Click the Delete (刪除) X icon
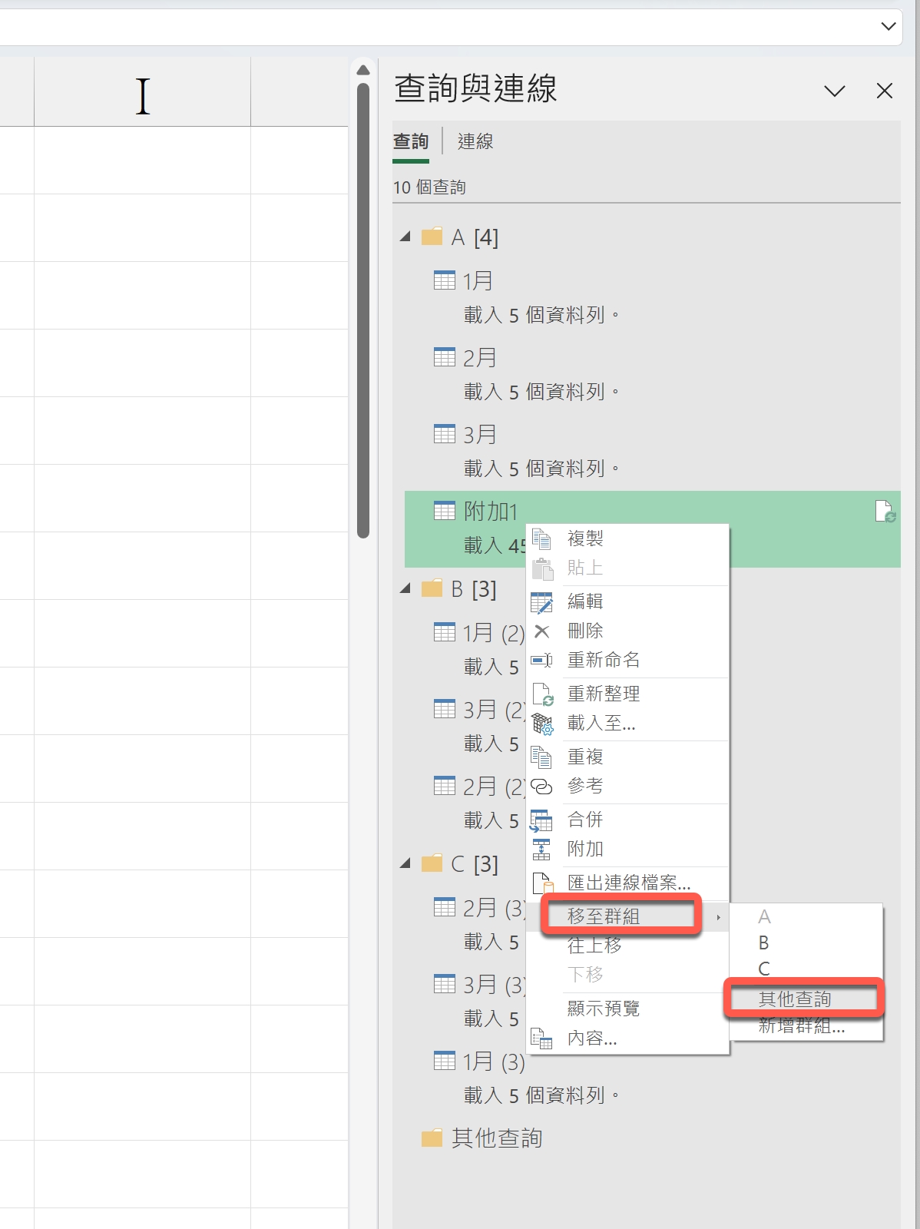920x1229 pixels. click(x=541, y=631)
